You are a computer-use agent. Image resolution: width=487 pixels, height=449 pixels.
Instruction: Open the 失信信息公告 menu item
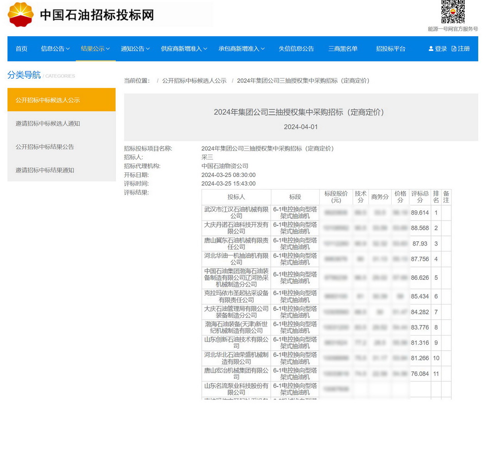296,49
